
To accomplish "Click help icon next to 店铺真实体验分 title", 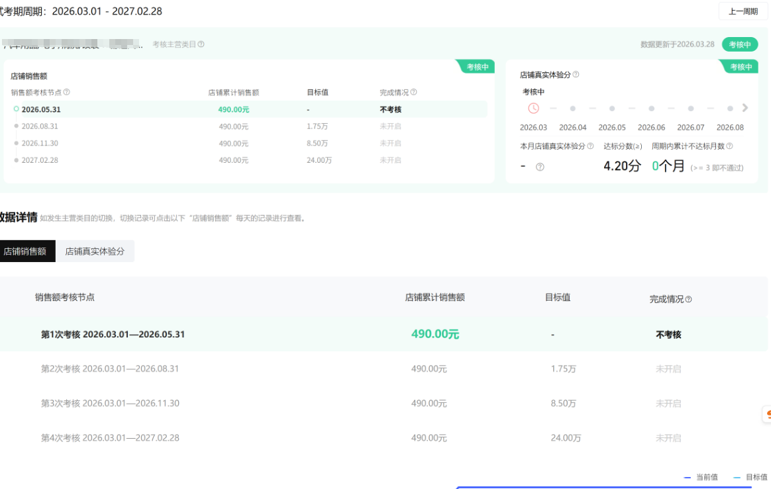I will (576, 74).
